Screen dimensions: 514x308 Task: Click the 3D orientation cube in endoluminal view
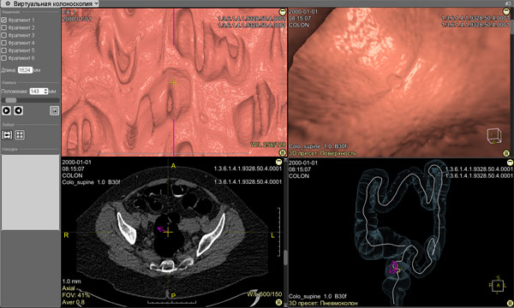493,136
